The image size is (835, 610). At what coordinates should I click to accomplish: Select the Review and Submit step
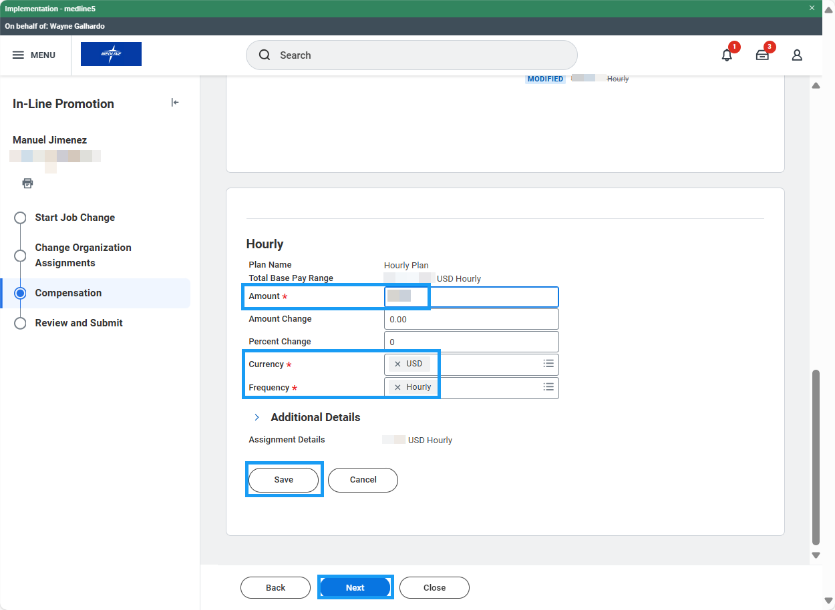(79, 323)
